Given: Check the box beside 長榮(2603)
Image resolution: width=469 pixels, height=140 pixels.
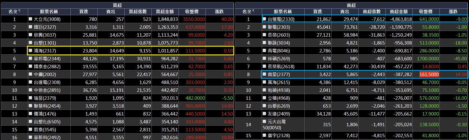Looking at the screenshot, I should click(x=264, y=35).
